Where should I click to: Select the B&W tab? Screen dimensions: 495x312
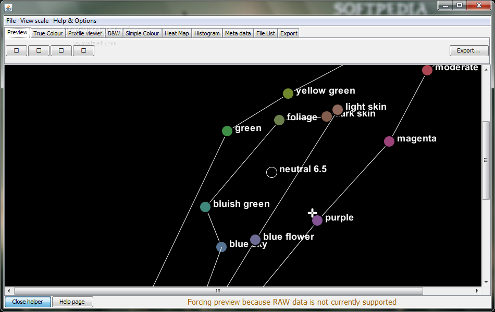pos(114,33)
